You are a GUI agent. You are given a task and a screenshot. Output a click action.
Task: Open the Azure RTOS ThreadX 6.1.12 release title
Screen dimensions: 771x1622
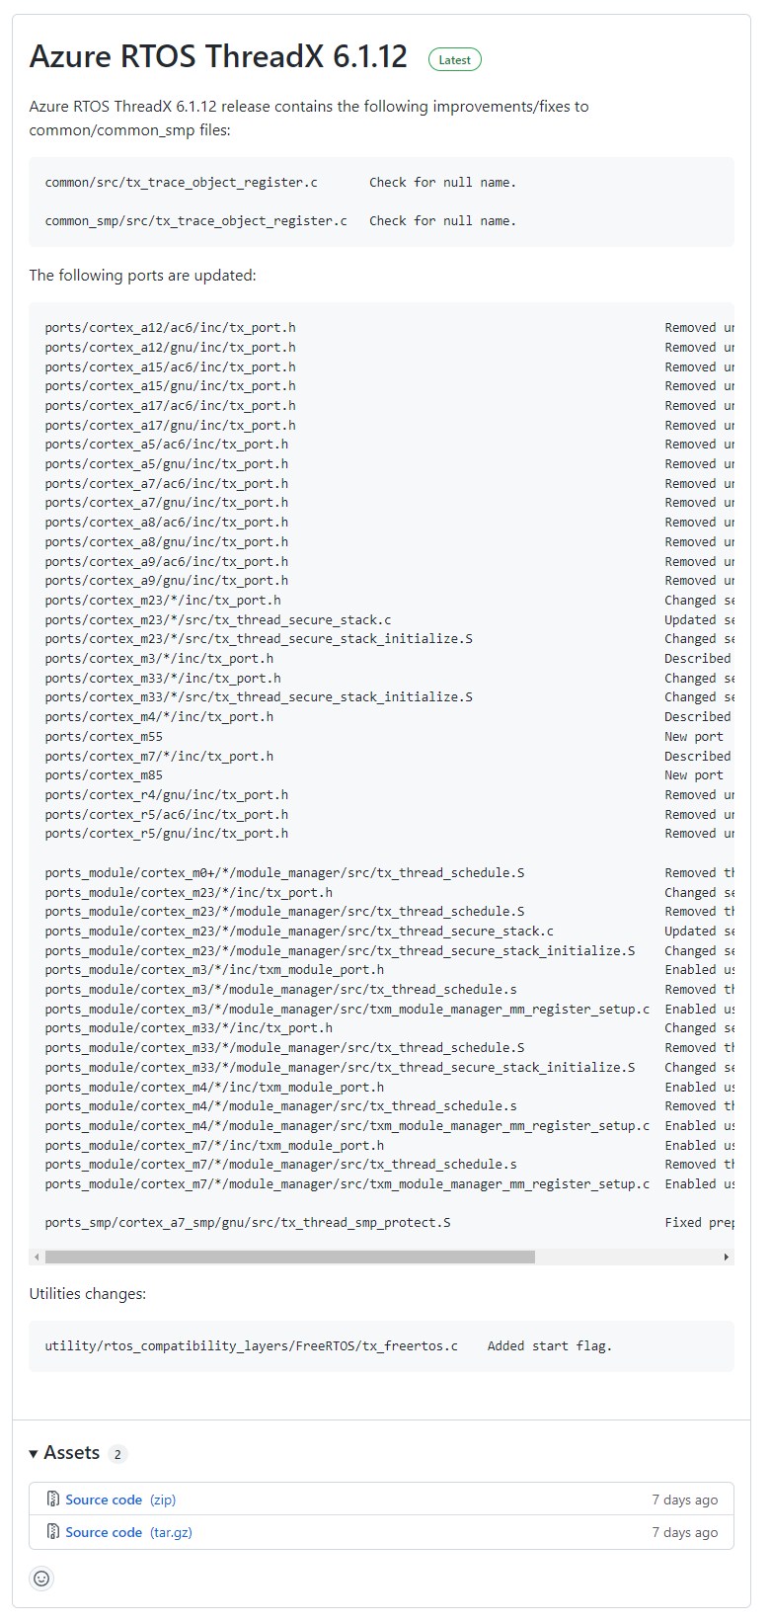[x=218, y=56]
